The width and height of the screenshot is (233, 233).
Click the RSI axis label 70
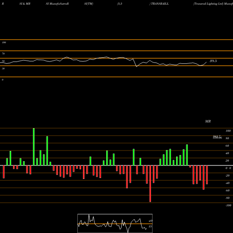(x=3, y=54)
